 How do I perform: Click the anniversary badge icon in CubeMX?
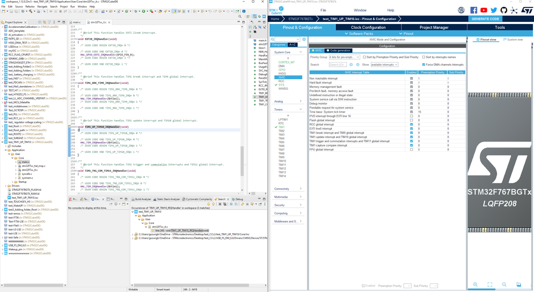[461, 10]
